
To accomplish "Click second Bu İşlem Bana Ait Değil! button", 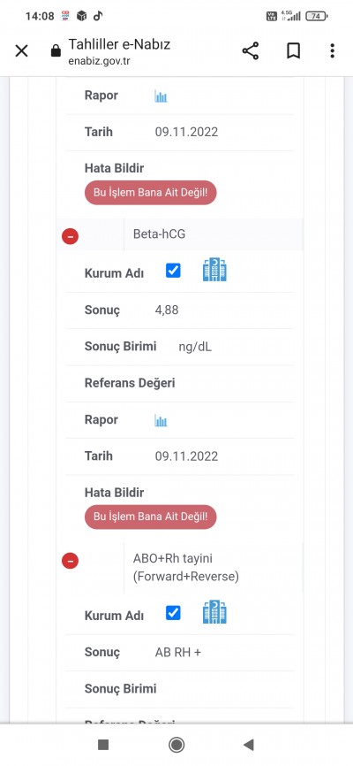I will tap(151, 517).
